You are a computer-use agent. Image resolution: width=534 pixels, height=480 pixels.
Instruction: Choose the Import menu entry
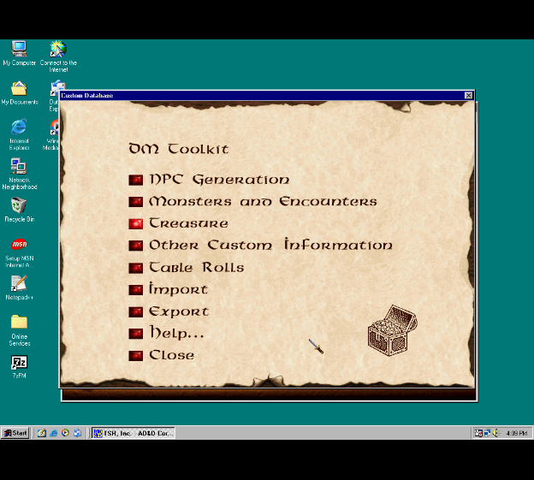click(178, 289)
